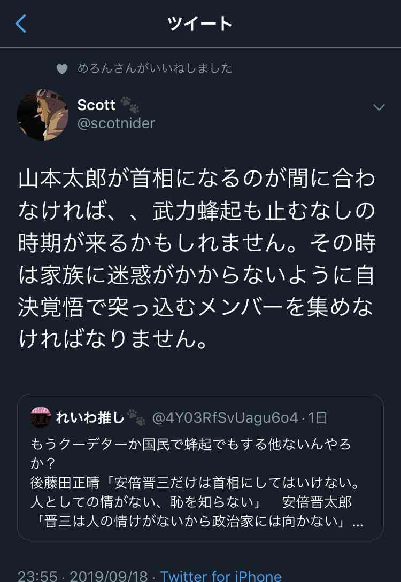401x582 pixels.
Task: Open the 'めろんさんがいいねしました' notice
Action: coord(155,68)
